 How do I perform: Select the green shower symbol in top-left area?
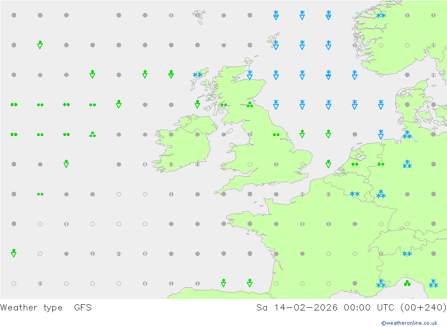[x=40, y=44]
